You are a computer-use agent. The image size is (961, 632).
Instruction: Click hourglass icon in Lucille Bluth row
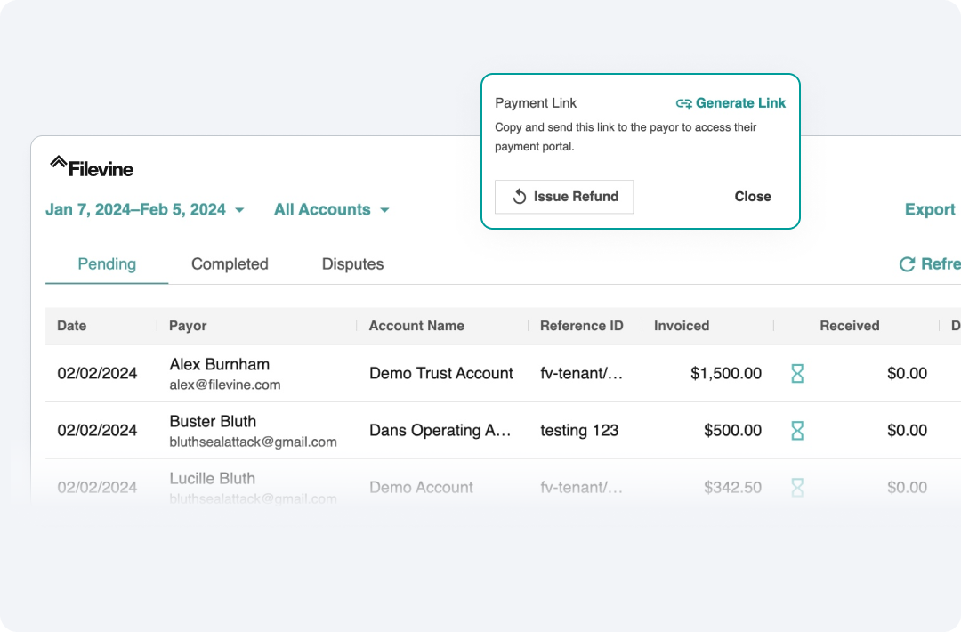[x=797, y=487]
